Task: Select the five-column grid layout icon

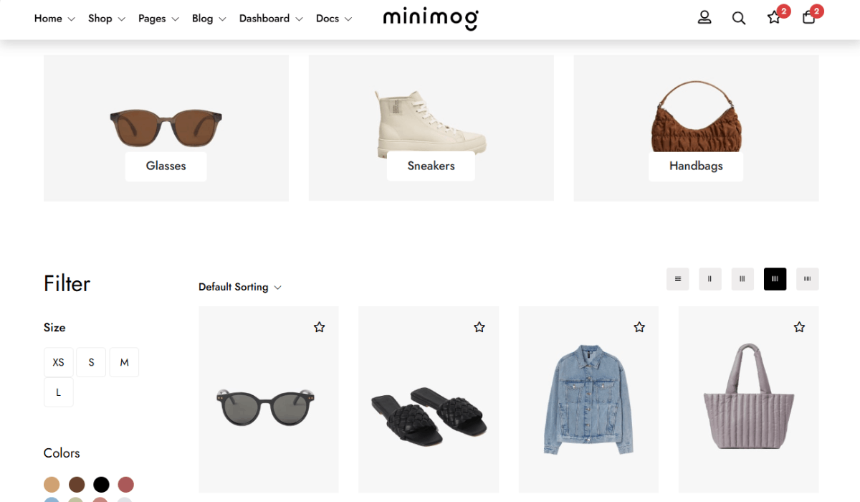Action: coord(808,279)
